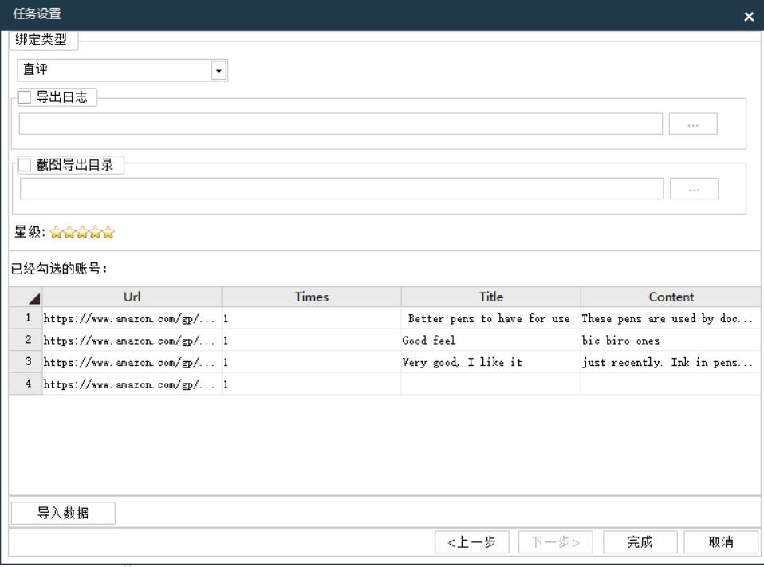This screenshot has width=764, height=567.
Task: Cancel the dialog with 取消
Action: point(720,542)
